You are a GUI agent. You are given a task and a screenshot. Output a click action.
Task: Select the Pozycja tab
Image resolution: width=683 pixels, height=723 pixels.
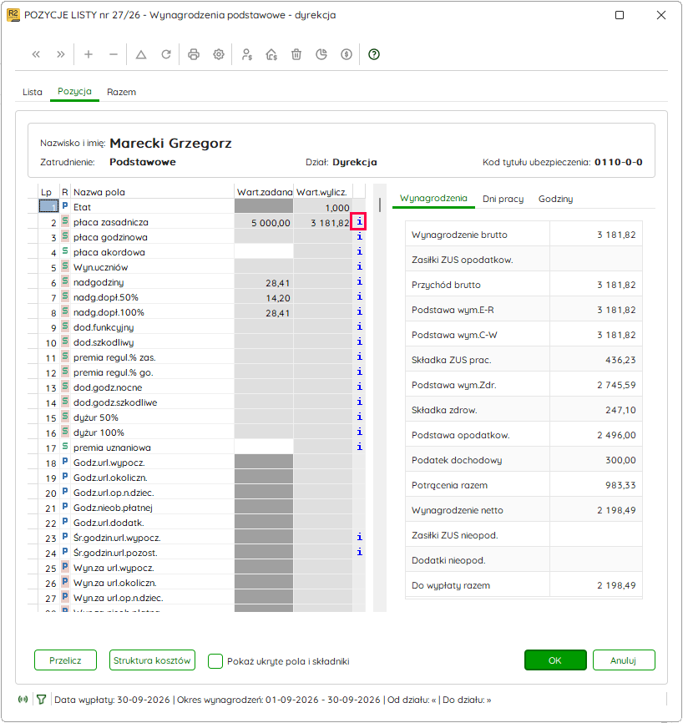click(x=74, y=91)
